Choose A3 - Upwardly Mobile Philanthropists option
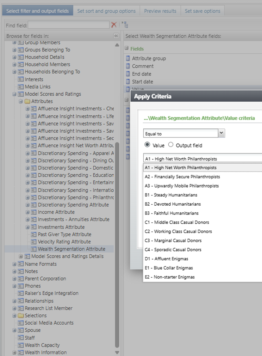262x356 pixels. point(202,186)
